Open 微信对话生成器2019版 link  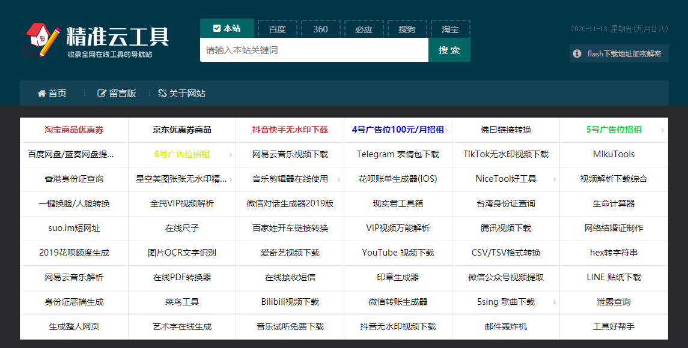(x=290, y=203)
